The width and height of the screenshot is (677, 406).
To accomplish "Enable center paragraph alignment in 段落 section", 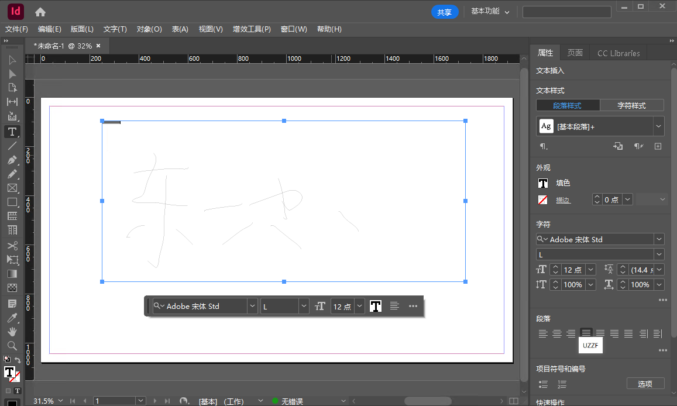I will tap(556, 333).
